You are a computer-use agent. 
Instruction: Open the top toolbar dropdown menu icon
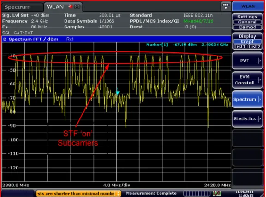225,6
